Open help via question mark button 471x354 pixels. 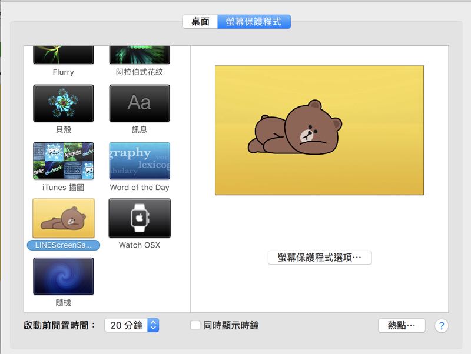pos(442,326)
